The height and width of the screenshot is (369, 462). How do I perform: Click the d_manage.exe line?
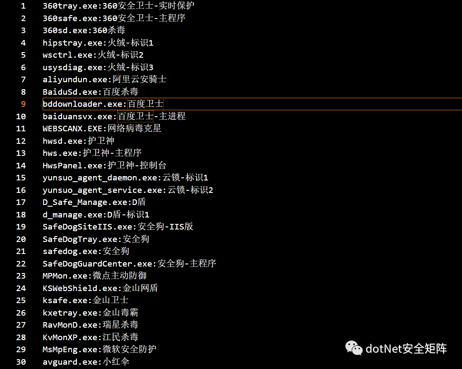pyautogui.click(x=96, y=214)
